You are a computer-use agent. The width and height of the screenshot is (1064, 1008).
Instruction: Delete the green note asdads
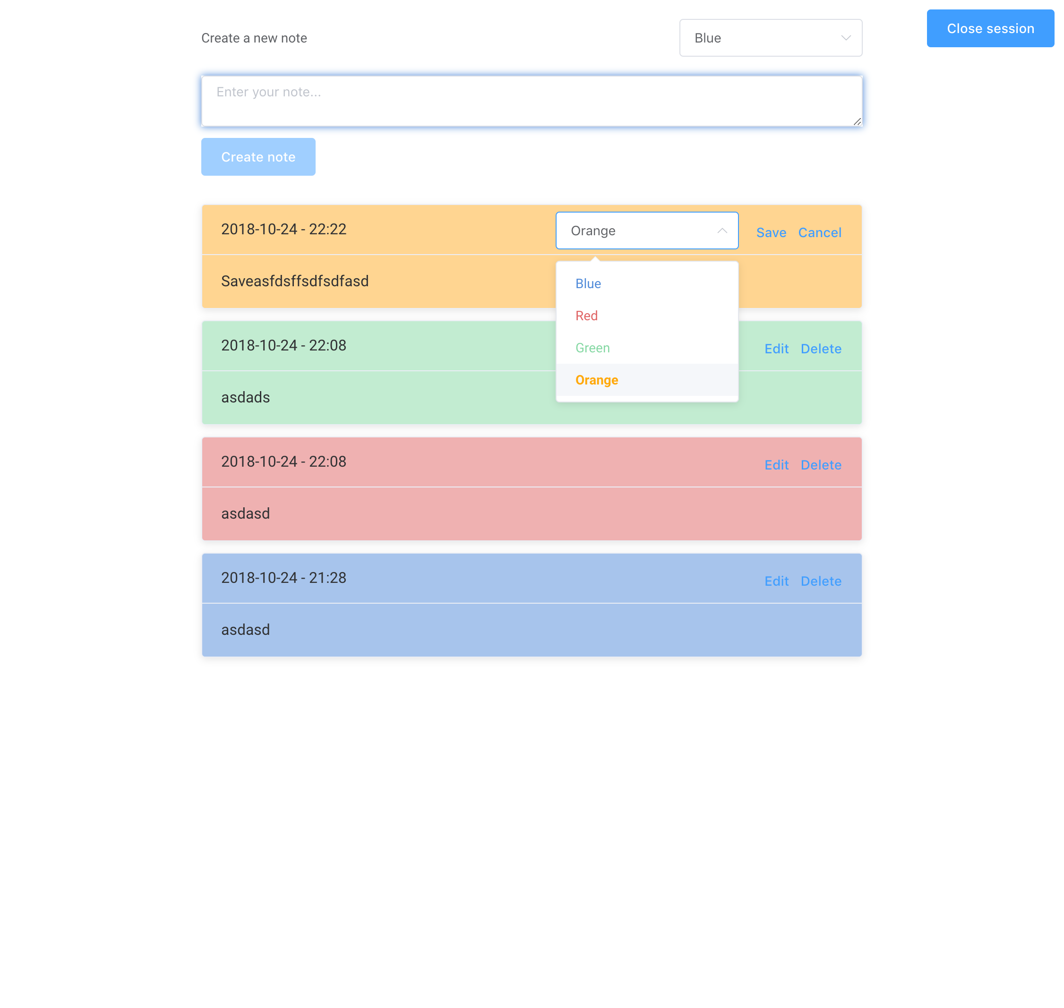coord(821,349)
